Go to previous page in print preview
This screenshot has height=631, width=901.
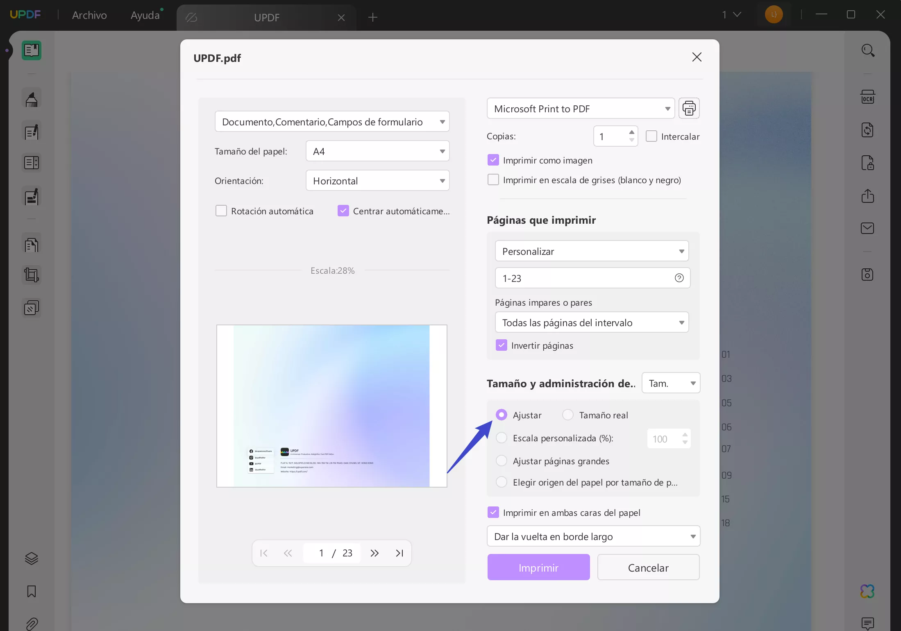coord(288,553)
